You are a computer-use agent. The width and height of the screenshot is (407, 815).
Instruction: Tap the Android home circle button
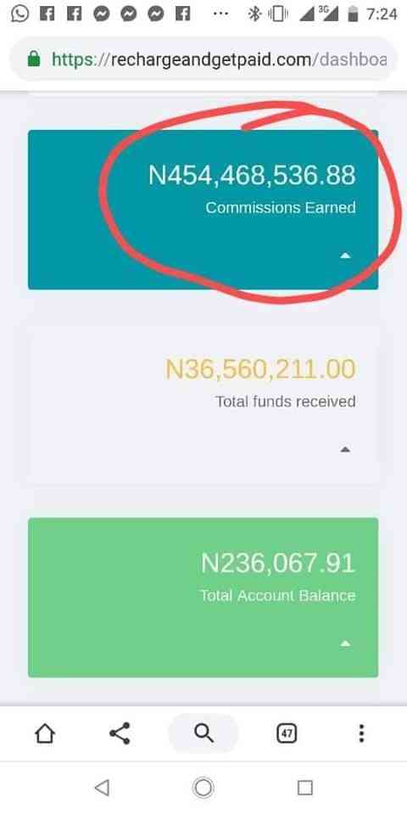pyautogui.click(x=203, y=788)
